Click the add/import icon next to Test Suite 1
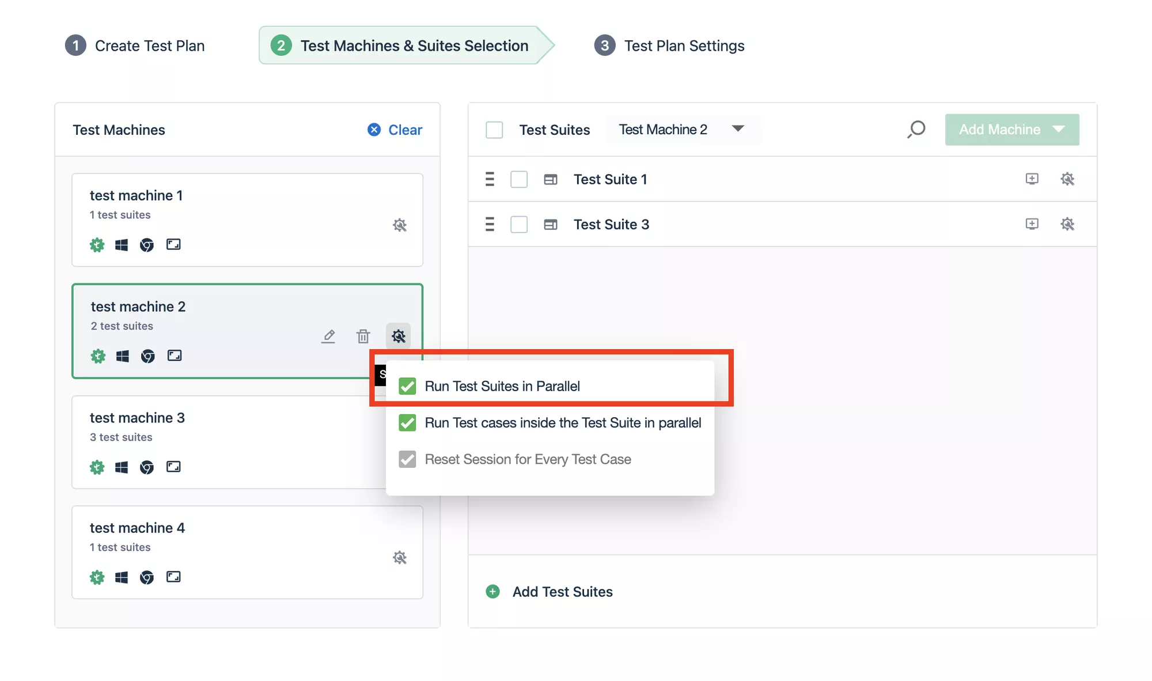The image size is (1152, 681). pyautogui.click(x=1032, y=179)
